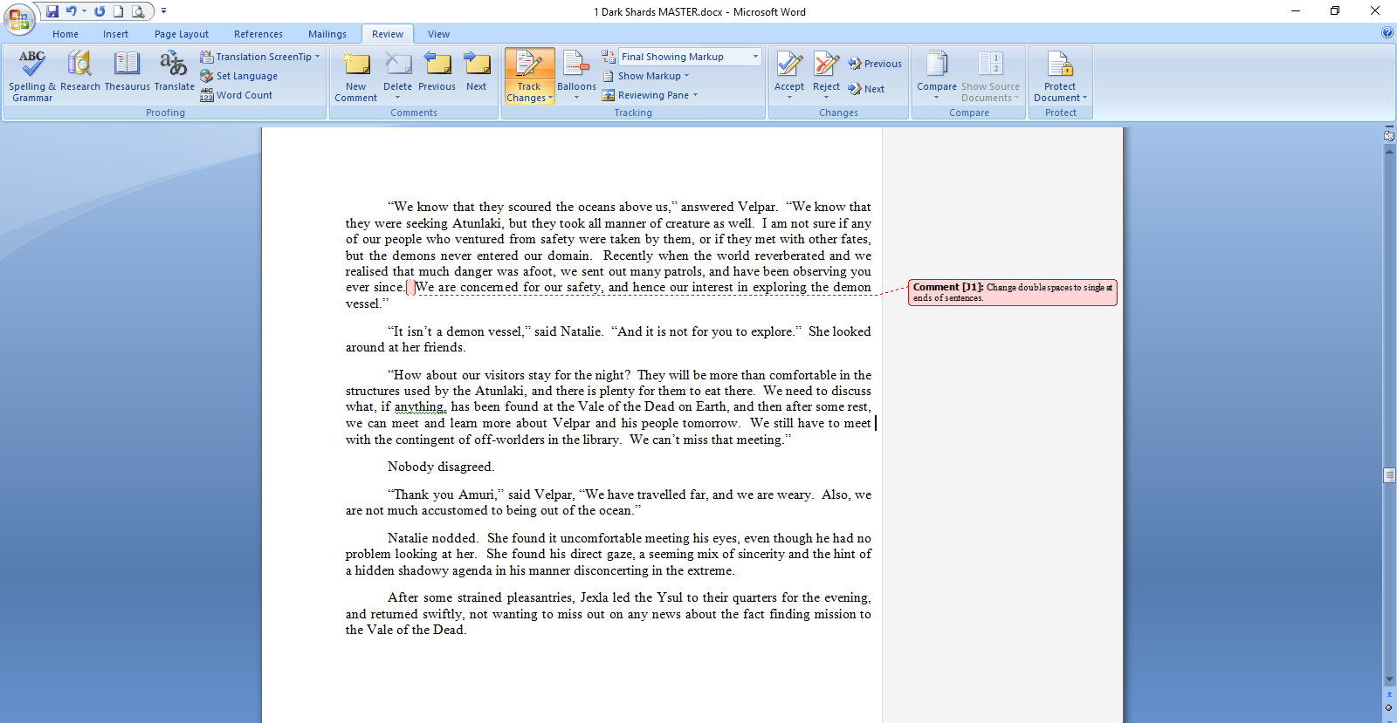Expand the Show Markup menu
Viewport: 1397px width, 723px height.
point(649,76)
